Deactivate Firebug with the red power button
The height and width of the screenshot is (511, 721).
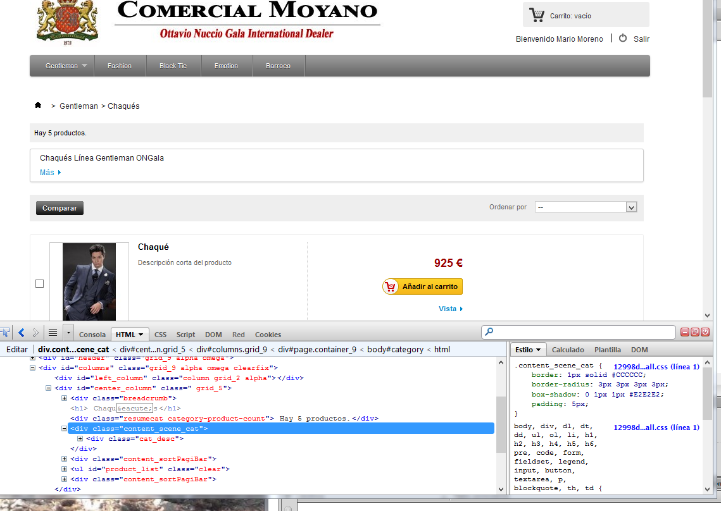point(705,332)
